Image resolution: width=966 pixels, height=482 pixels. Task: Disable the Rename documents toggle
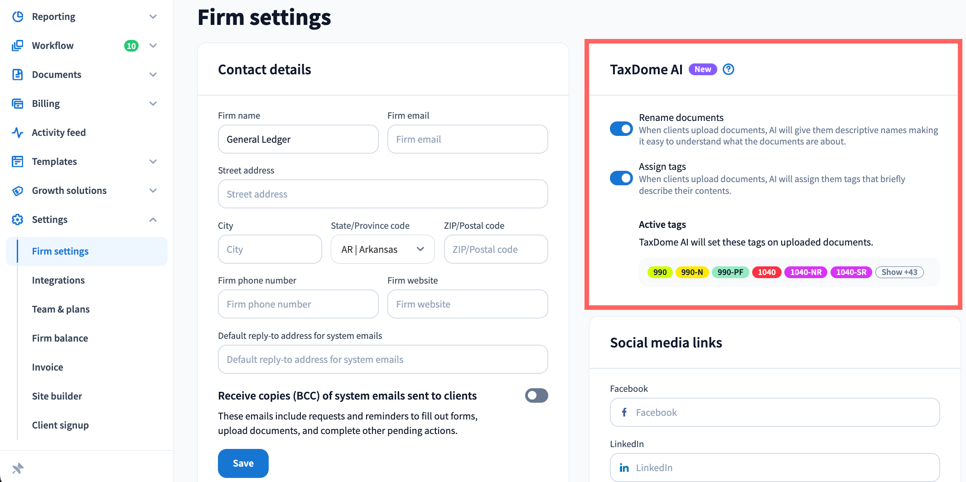pos(621,129)
